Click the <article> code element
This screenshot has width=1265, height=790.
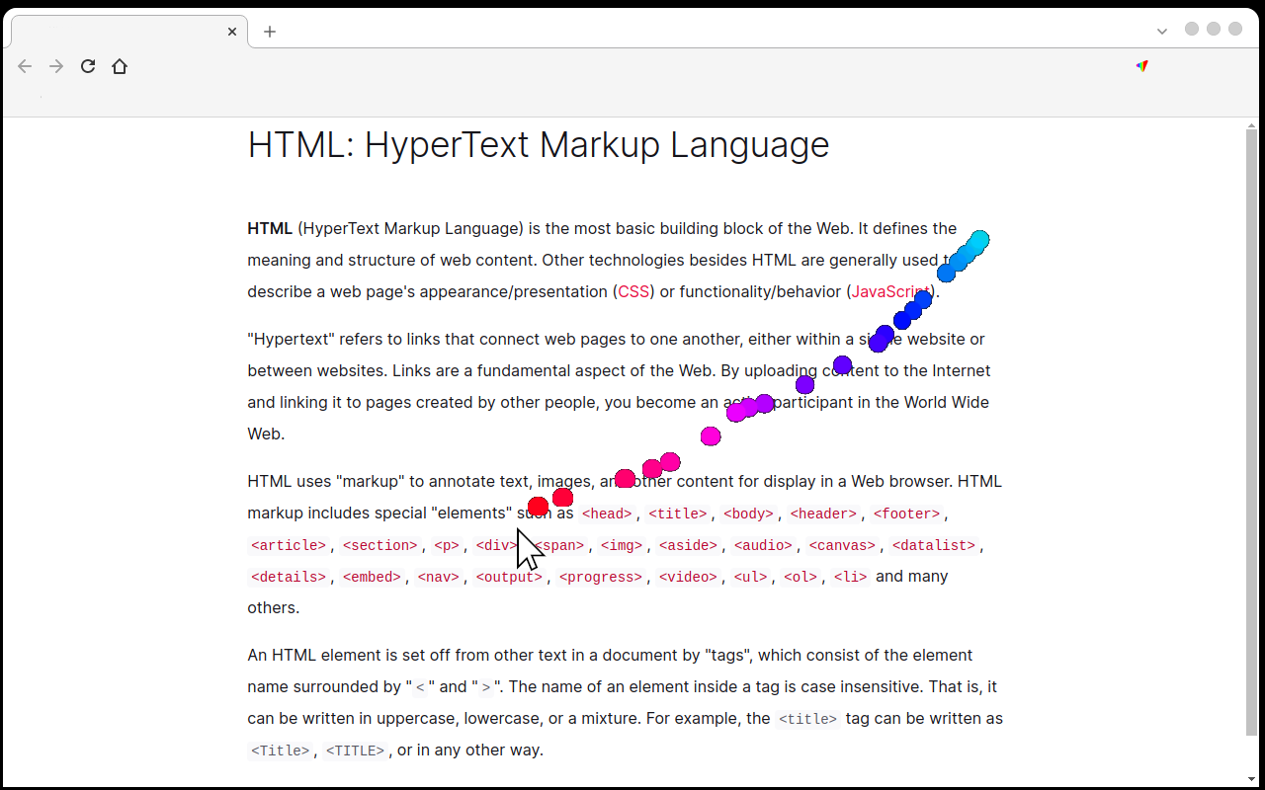click(289, 545)
